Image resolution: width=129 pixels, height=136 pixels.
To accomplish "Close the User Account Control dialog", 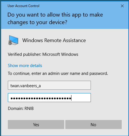I will tap(122, 6).
